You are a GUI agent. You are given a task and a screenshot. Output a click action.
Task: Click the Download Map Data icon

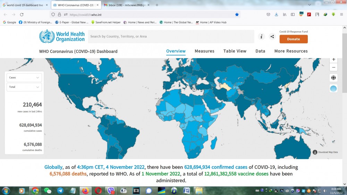click(315, 152)
